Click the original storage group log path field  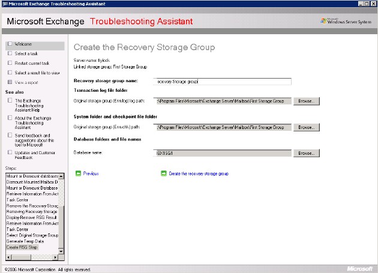tap(222, 101)
